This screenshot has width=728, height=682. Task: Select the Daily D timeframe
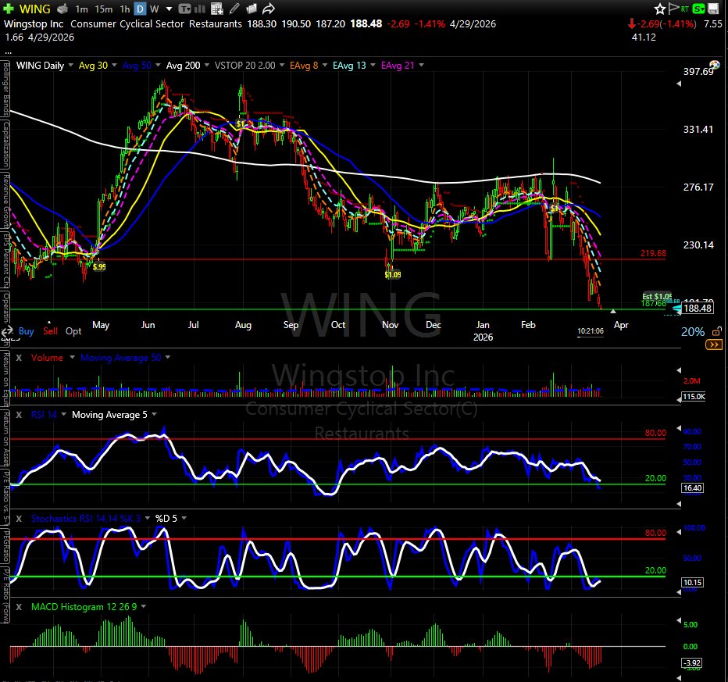(140, 9)
